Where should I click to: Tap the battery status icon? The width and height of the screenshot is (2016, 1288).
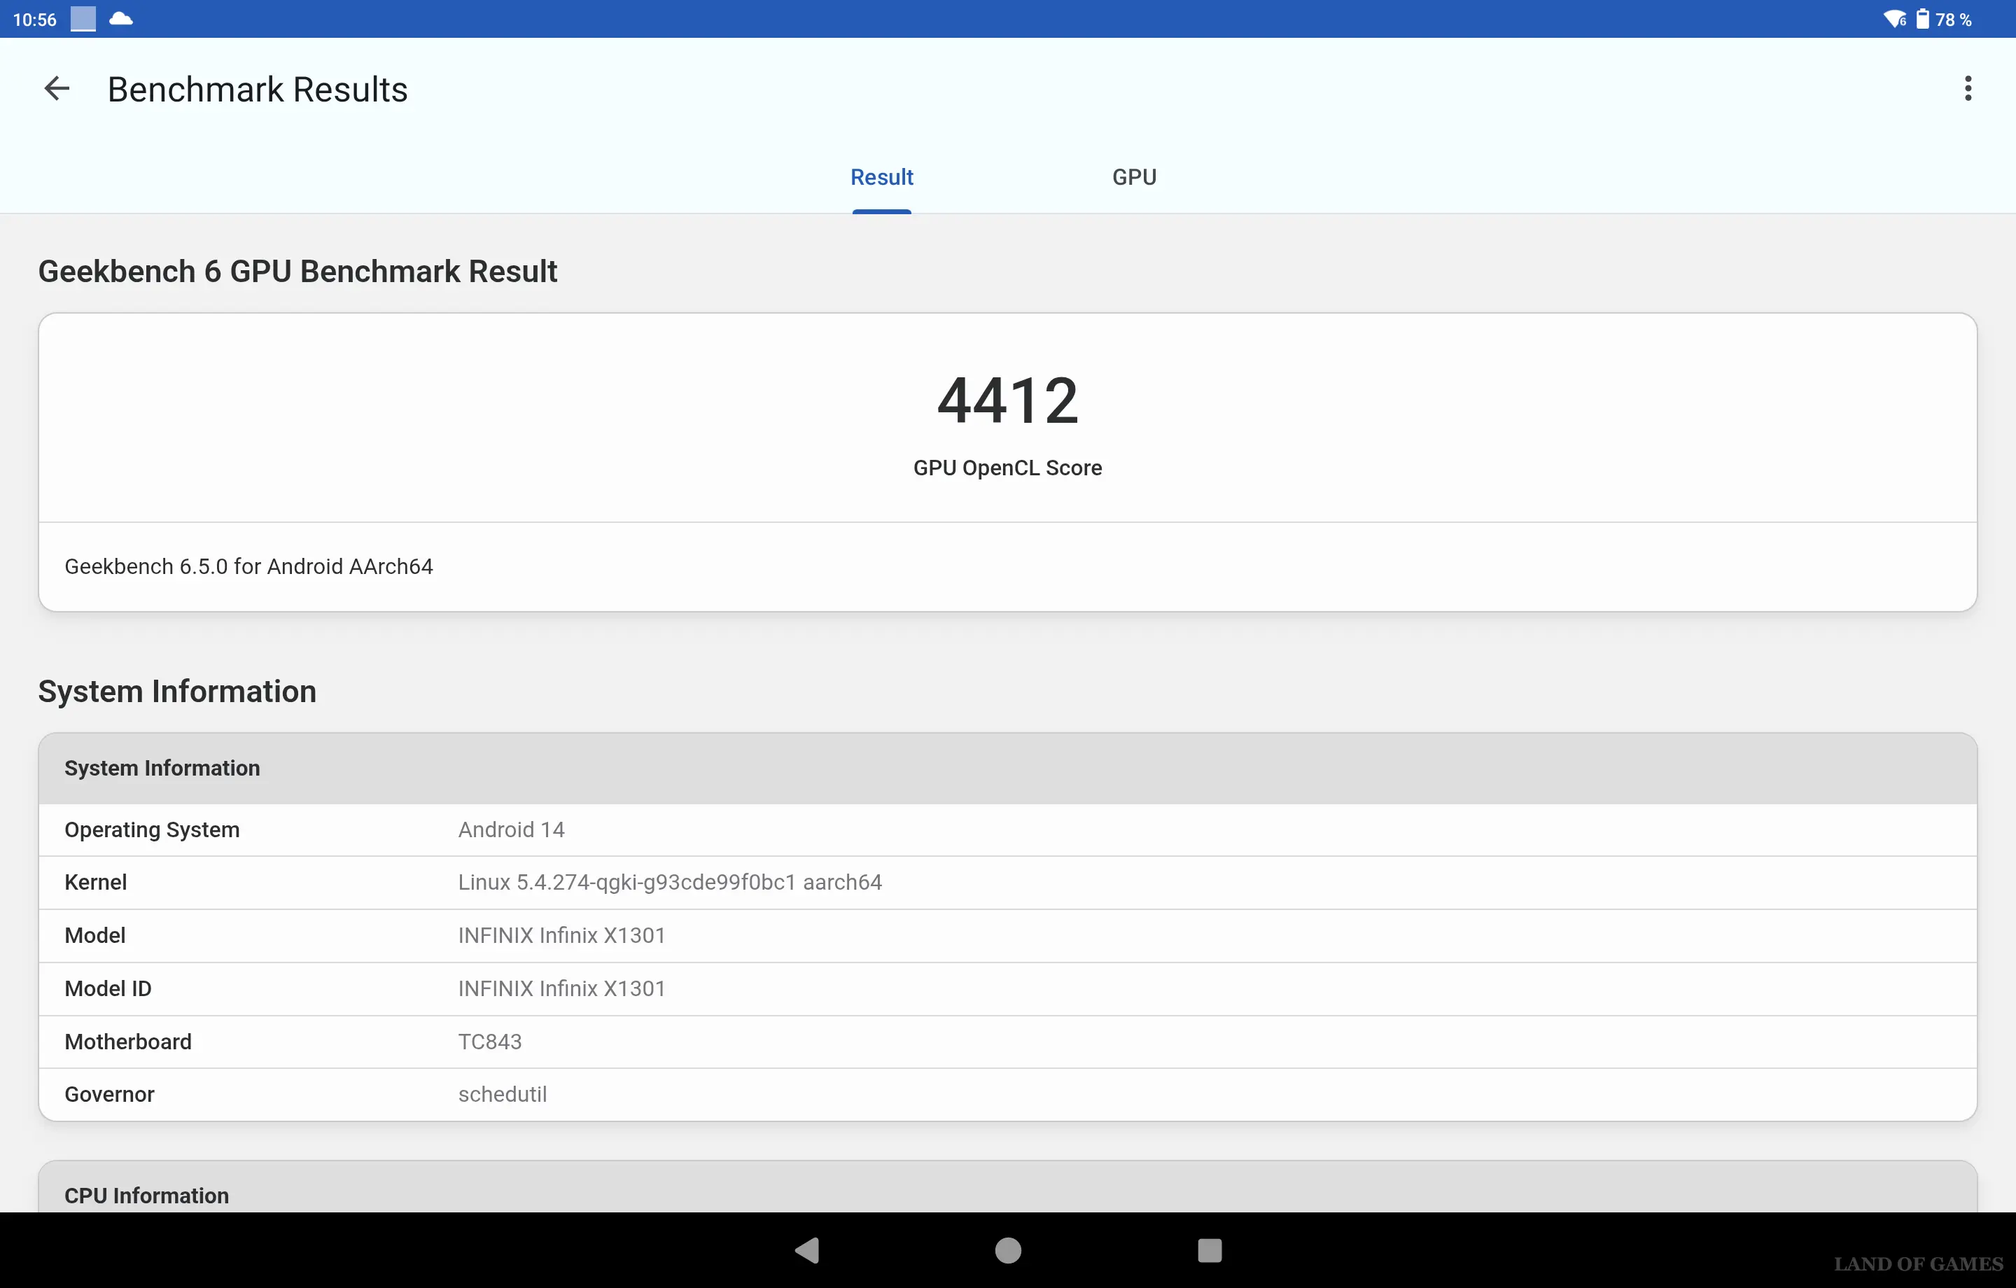click(x=1922, y=20)
